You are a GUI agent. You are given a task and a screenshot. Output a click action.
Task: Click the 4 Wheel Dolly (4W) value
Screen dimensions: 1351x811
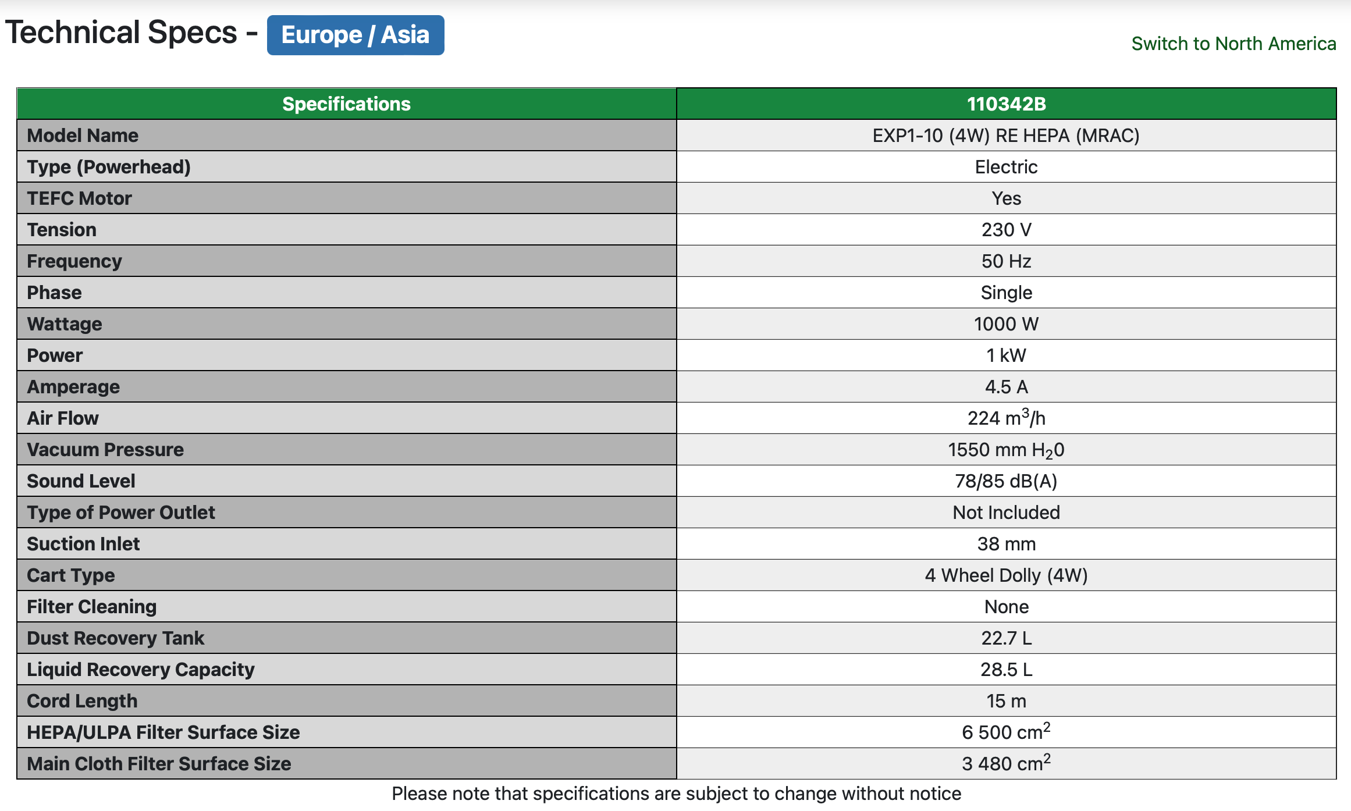[1007, 575]
